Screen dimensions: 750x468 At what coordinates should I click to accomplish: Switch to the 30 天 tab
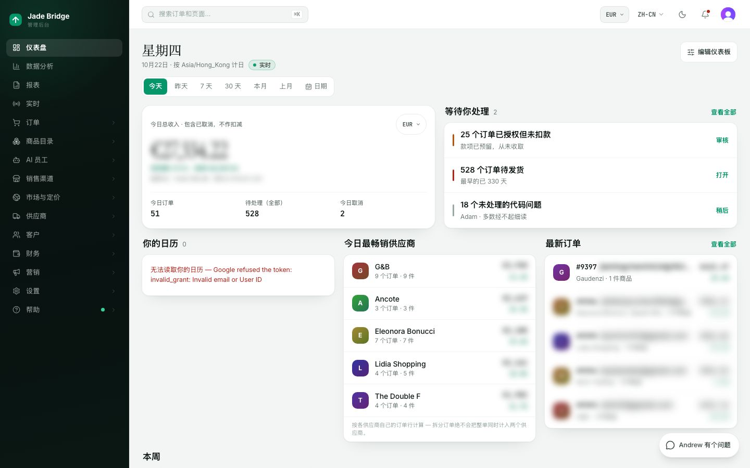pyautogui.click(x=233, y=86)
